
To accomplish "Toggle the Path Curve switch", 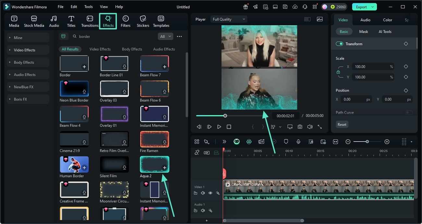I will [x=409, y=112].
